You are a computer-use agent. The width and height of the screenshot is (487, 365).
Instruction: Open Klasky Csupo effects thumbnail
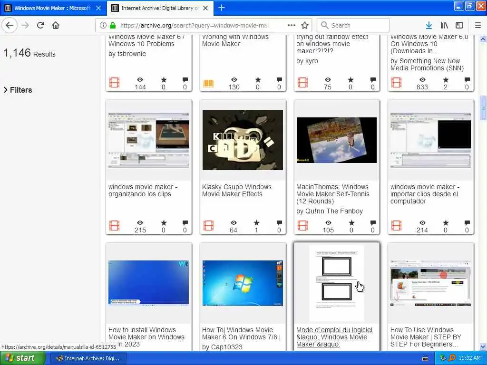tap(243, 140)
